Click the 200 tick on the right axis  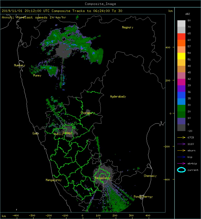[168, 80]
